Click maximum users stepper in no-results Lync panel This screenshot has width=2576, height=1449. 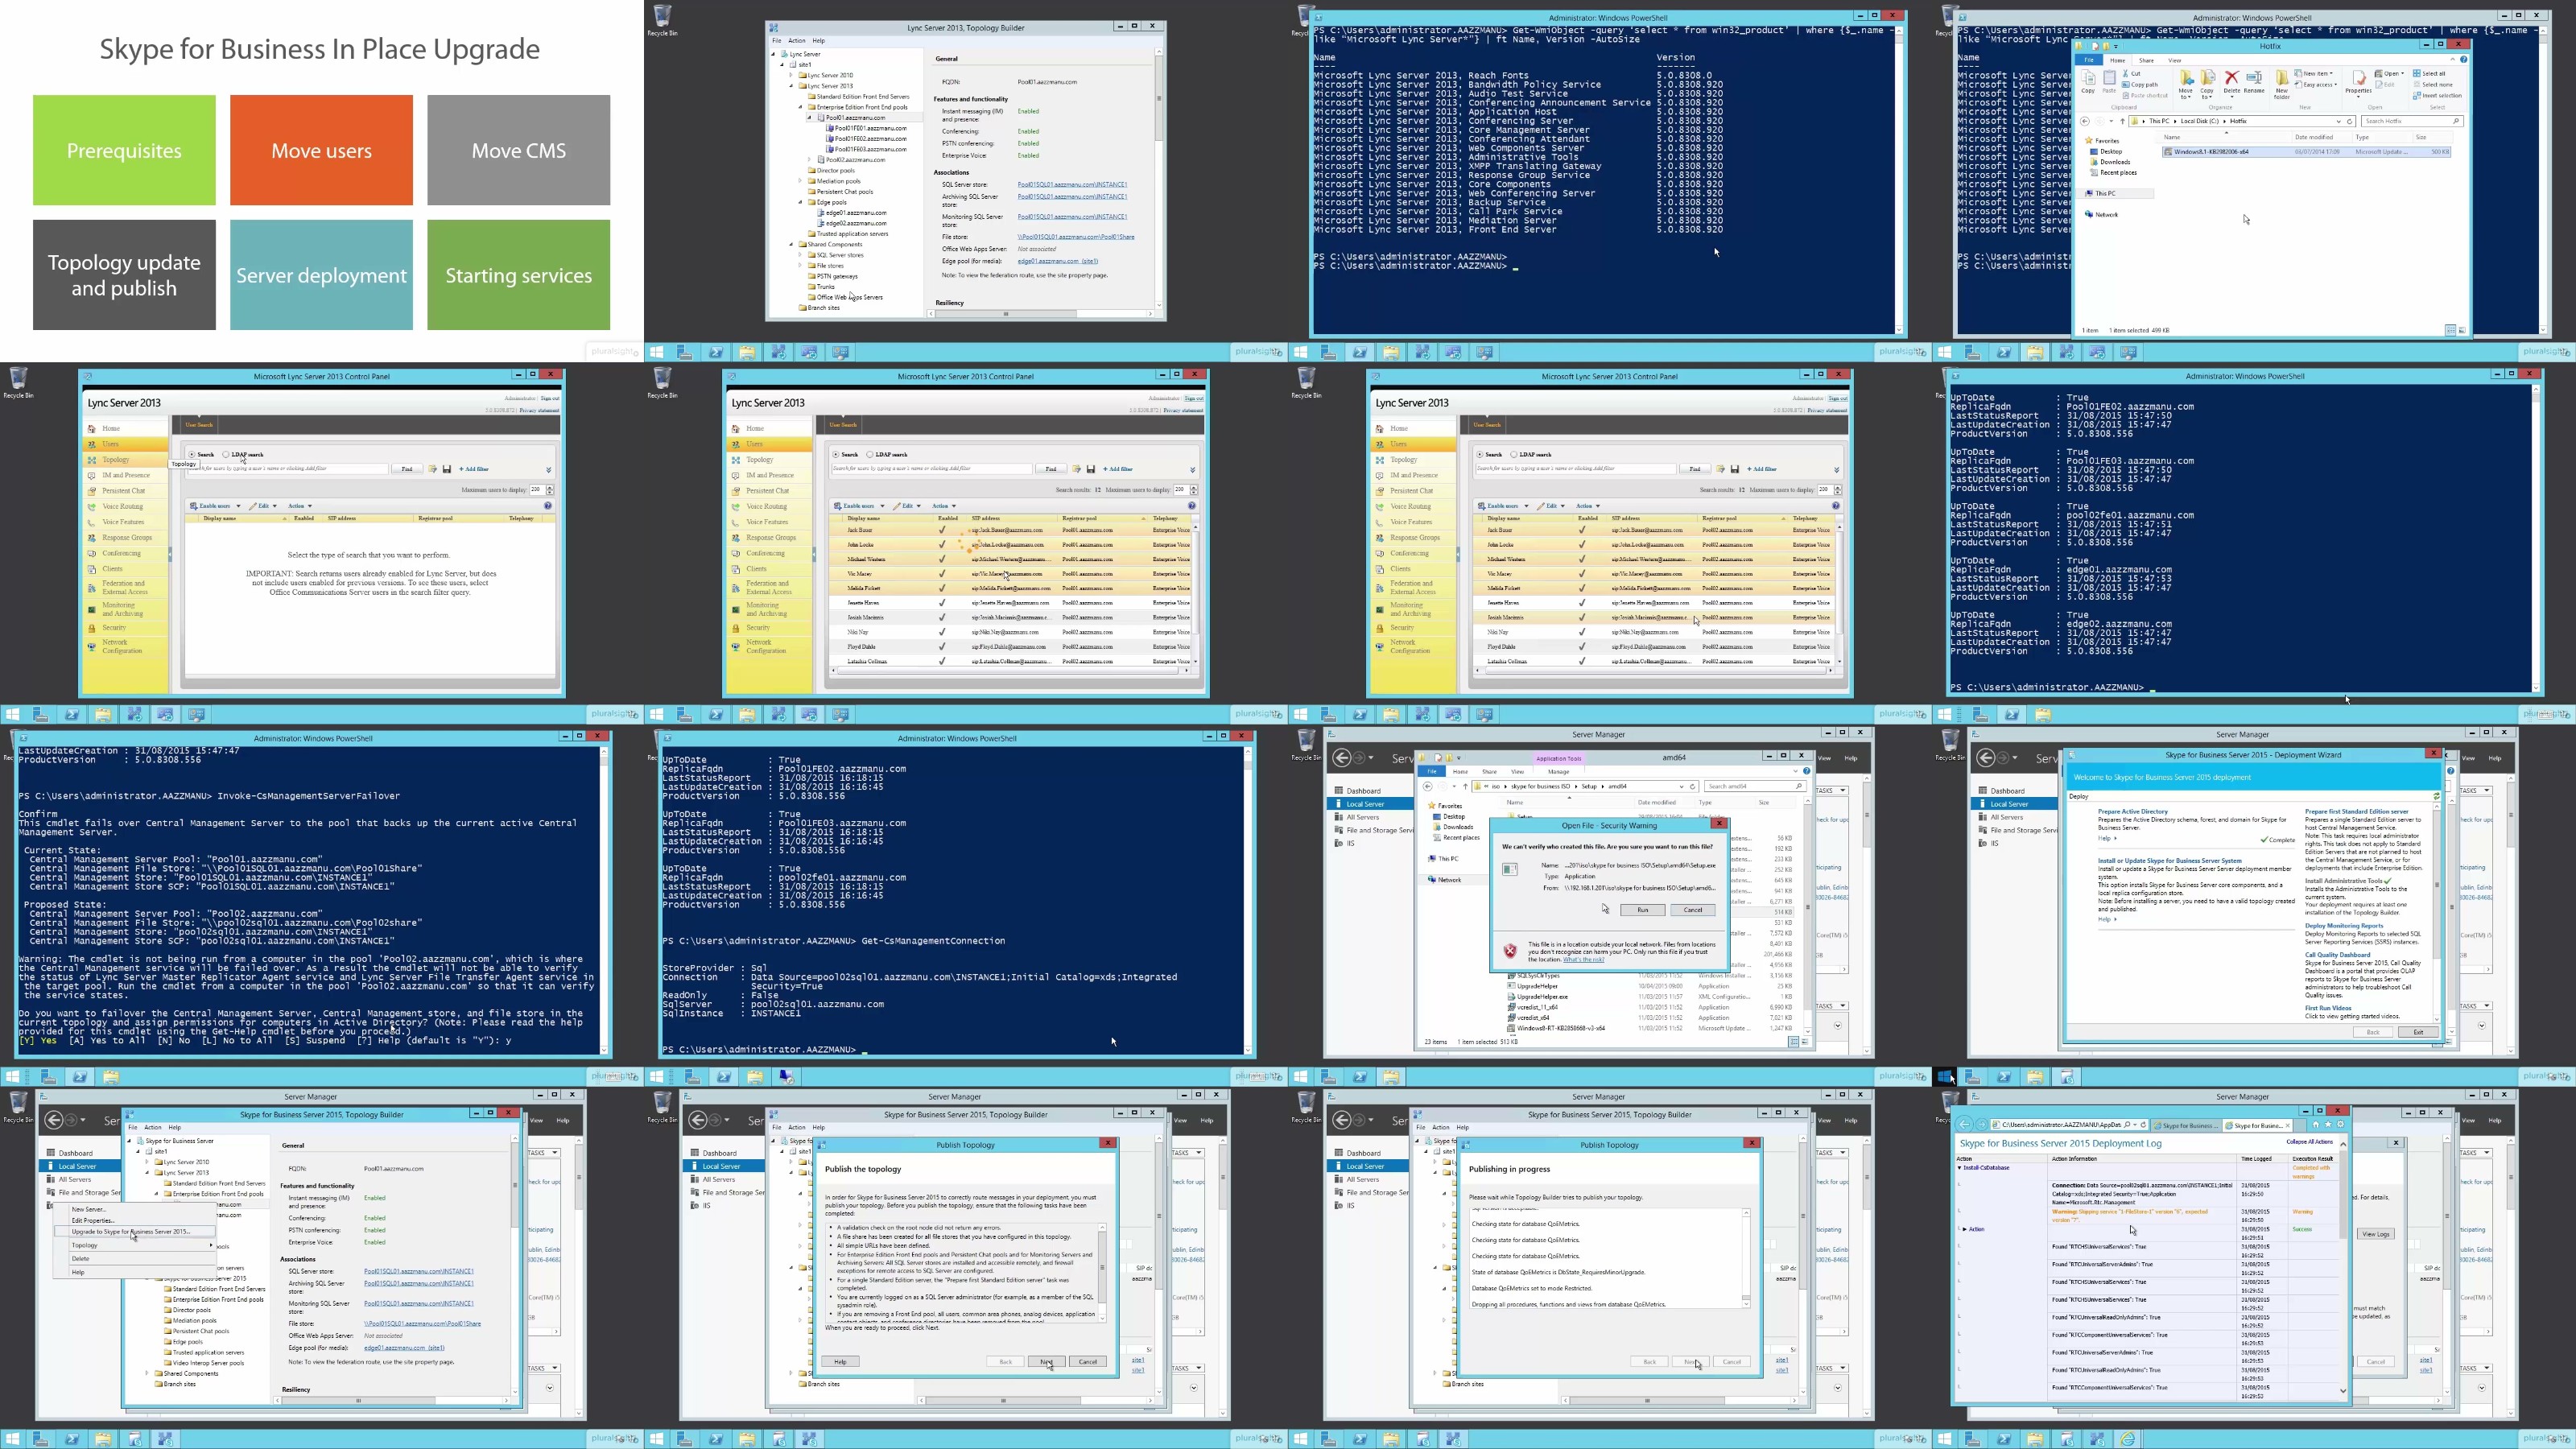tap(550, 490)
